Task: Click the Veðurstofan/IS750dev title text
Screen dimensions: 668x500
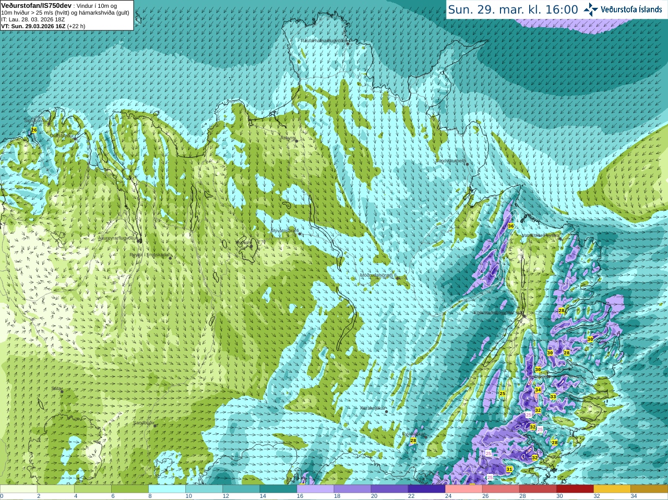Action: [37, 5]
